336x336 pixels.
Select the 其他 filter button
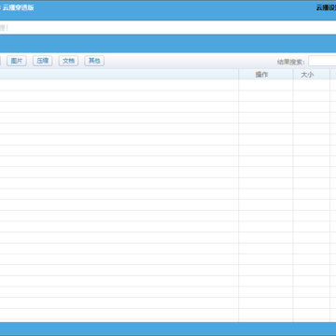(94, 61)
